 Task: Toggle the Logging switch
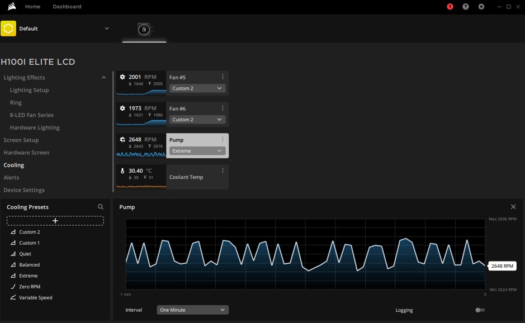coord(480,310)
